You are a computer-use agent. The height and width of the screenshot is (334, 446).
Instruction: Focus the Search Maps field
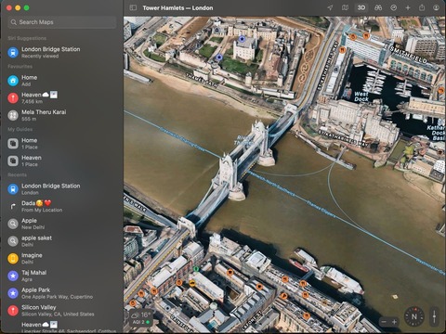coord(62,22)
